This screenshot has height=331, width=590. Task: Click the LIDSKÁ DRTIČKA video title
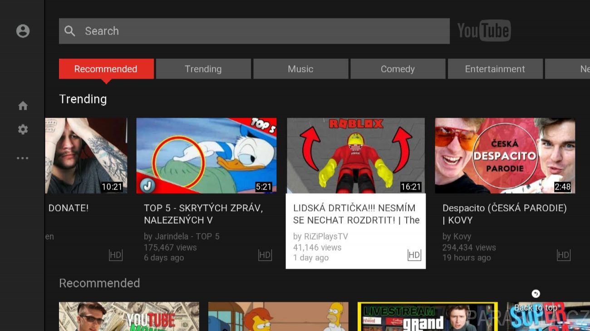356,214
